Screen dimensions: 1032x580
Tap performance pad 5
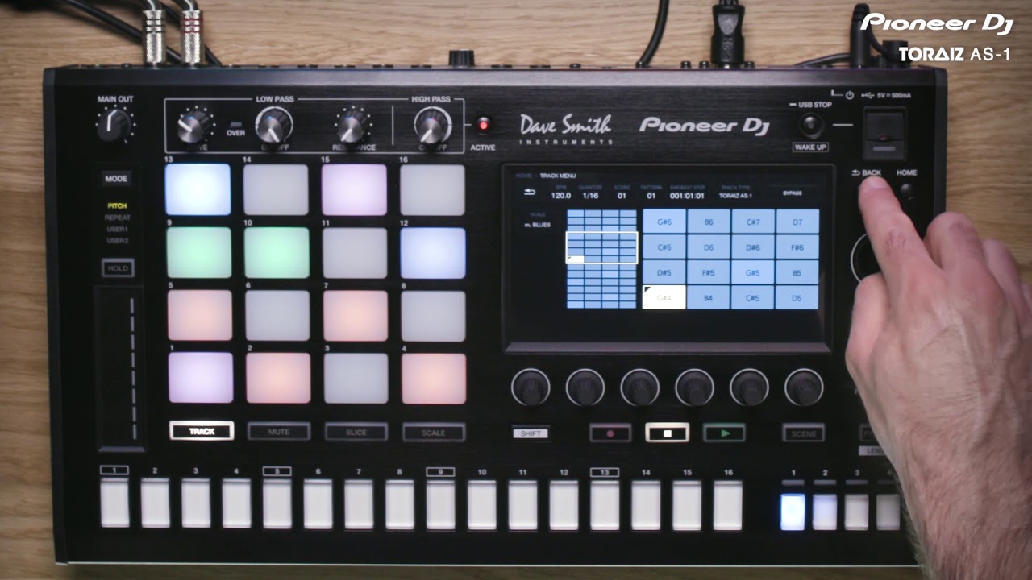pos(200,315)
